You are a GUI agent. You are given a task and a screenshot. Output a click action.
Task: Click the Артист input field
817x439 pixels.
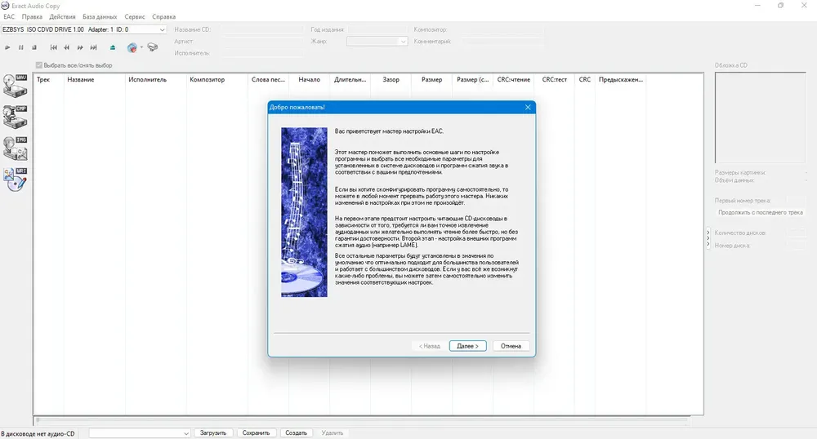click(262, 41)
